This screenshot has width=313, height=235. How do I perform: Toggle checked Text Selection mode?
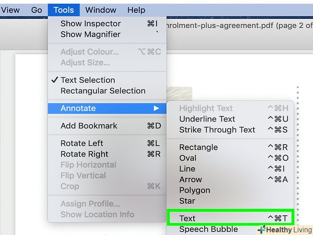88,80
